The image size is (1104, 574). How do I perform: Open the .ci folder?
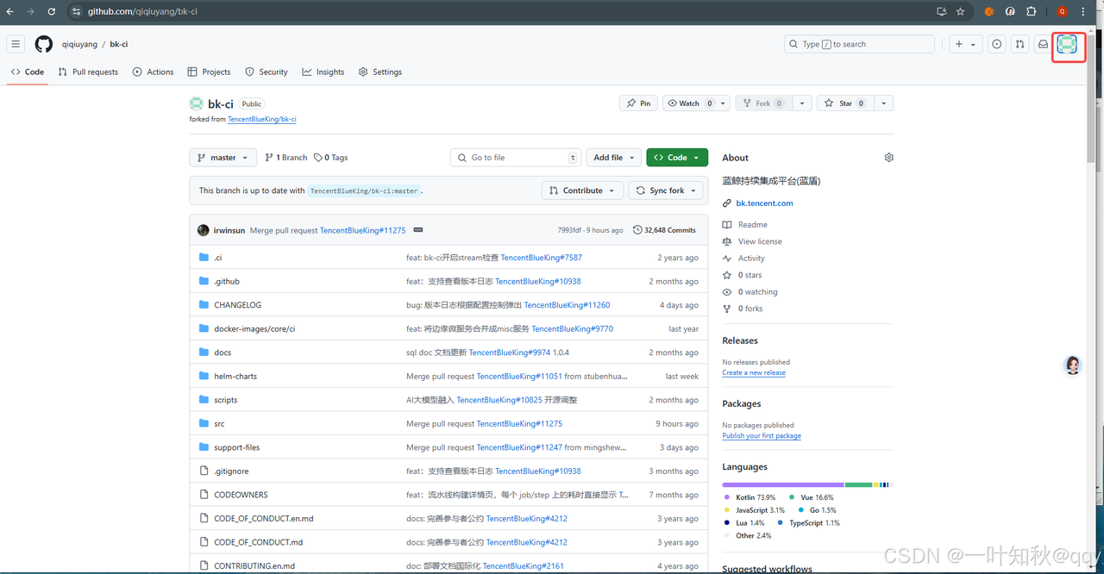tap(218, 258)
